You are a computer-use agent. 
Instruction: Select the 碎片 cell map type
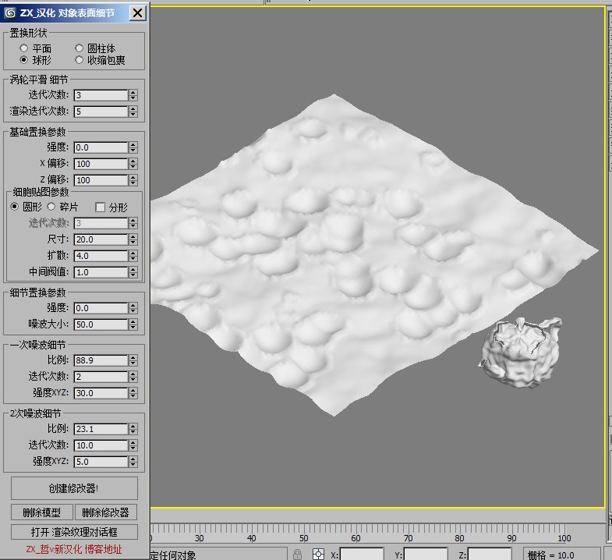pyautogui.click(x=51, y=207)
